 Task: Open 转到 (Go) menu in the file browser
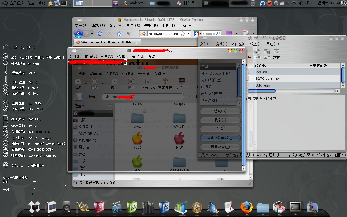click(128, 73)
